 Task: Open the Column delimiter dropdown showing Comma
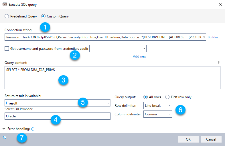(x=157, y=114)
